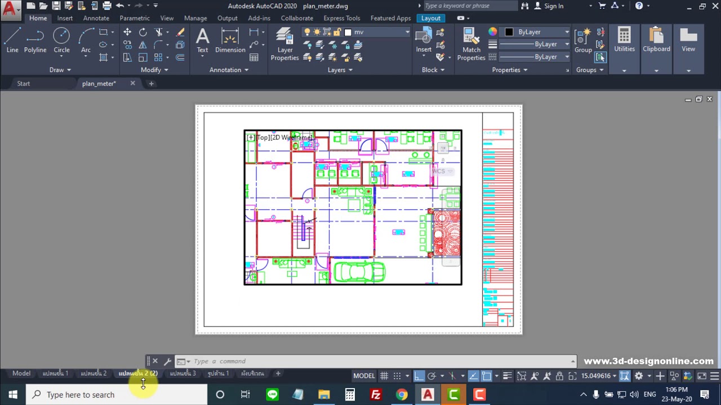
Task: Expand the Properties panel
Action: pyautogui.click(x=510, y=70)
